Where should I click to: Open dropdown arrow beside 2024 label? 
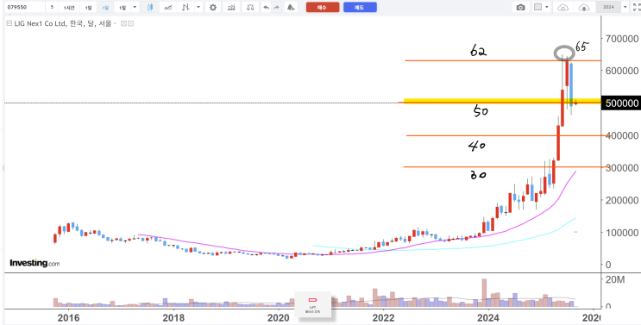click(x=625, y=8)
